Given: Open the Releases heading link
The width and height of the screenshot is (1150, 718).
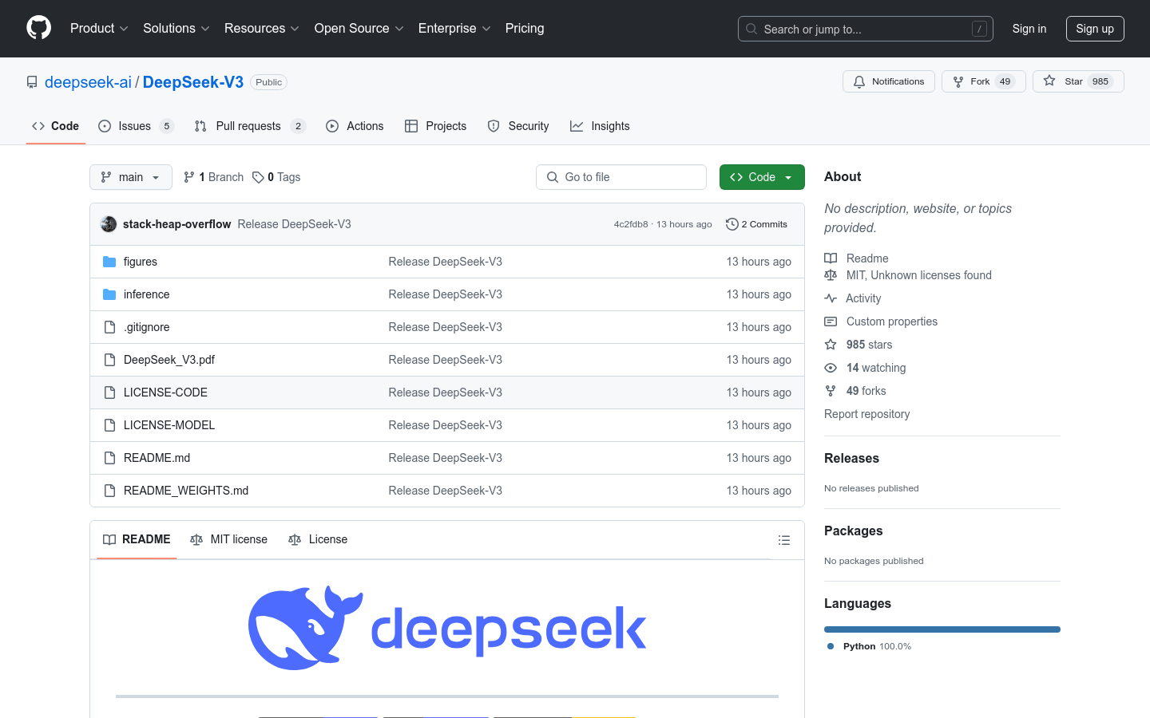Looking at the screenshot, I should click(851, 458).
